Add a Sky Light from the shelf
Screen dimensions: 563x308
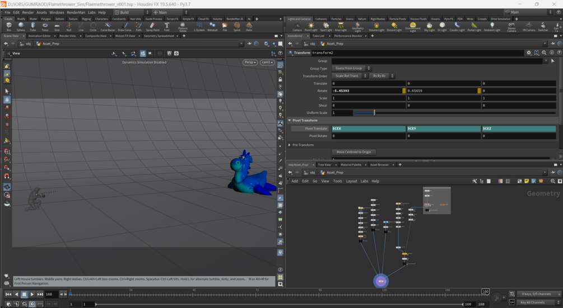pyautogui.click(x=429, y=27)
